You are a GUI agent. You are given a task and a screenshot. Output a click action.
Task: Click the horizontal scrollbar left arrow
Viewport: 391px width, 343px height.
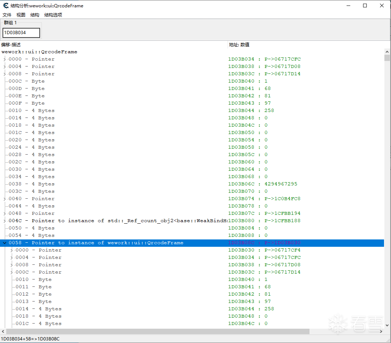tap(3, 332)
